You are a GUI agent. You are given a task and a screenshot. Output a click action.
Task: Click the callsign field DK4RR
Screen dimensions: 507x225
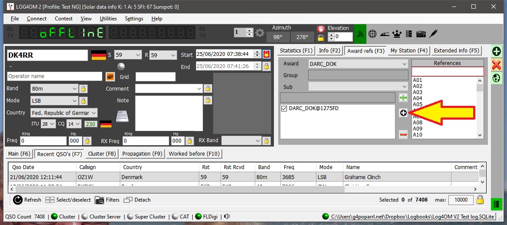(47, 55)
